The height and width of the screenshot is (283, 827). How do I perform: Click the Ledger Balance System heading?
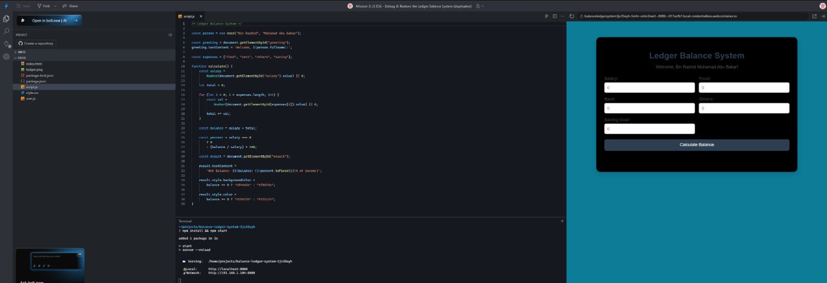(696, 56)
